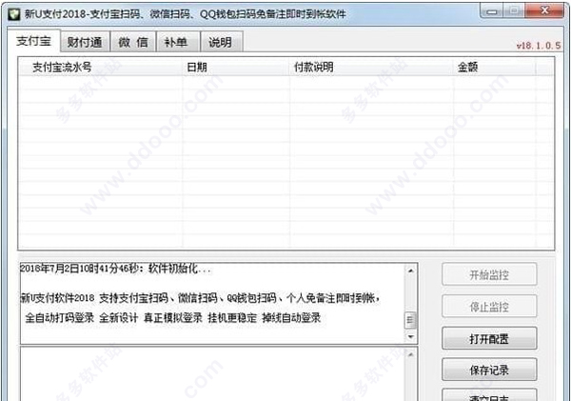Viewport: 571px width, 401px height.
Task: Switch to the 支付宝 tab
Action: point(33,41)
